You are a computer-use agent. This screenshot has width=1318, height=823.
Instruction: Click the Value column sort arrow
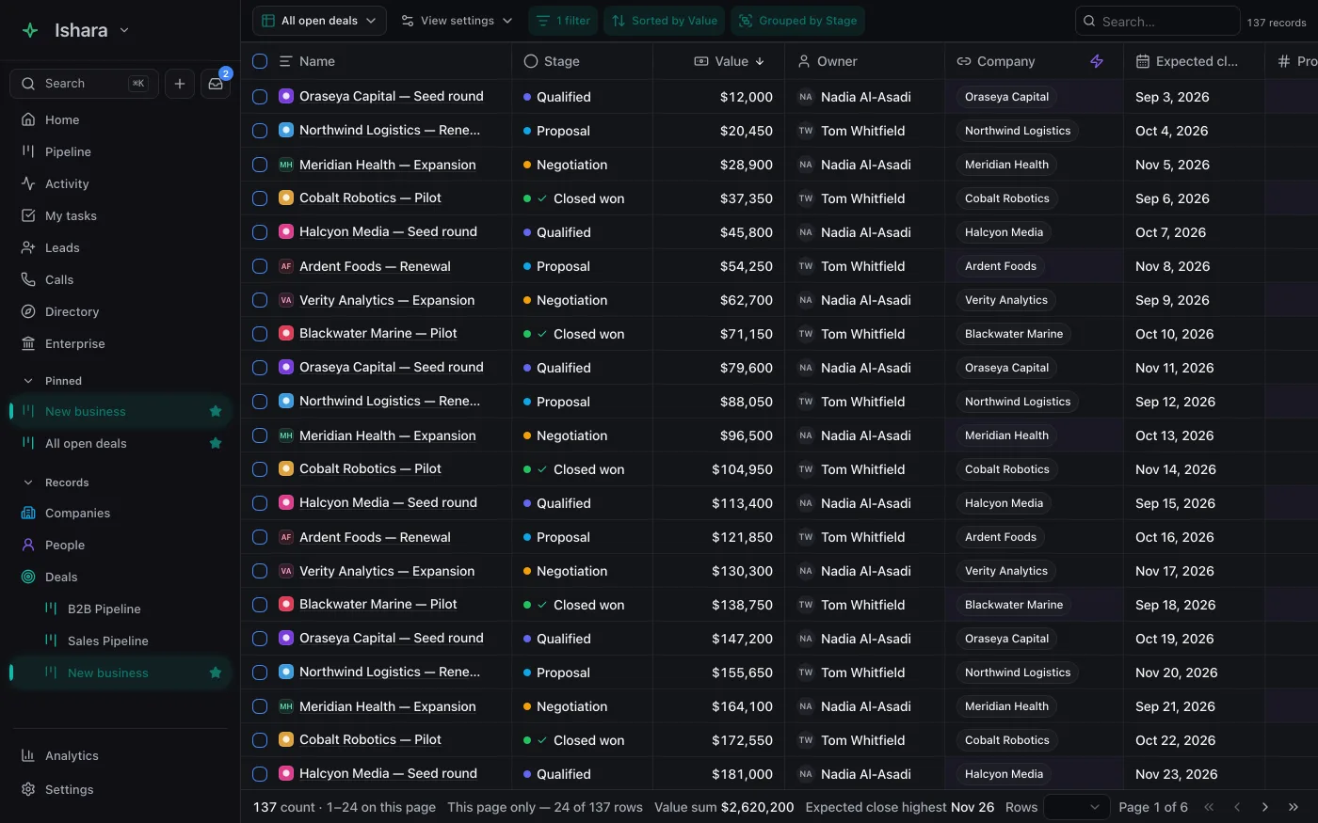point(760,61)
